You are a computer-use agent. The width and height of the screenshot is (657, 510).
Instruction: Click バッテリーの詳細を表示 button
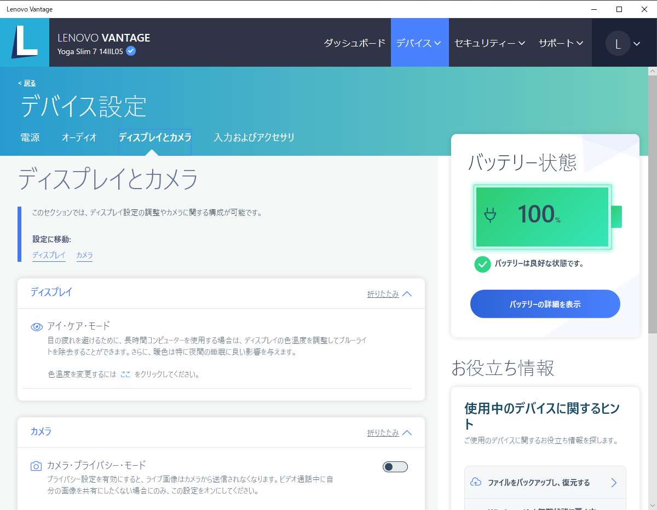(x=545, y=304)
